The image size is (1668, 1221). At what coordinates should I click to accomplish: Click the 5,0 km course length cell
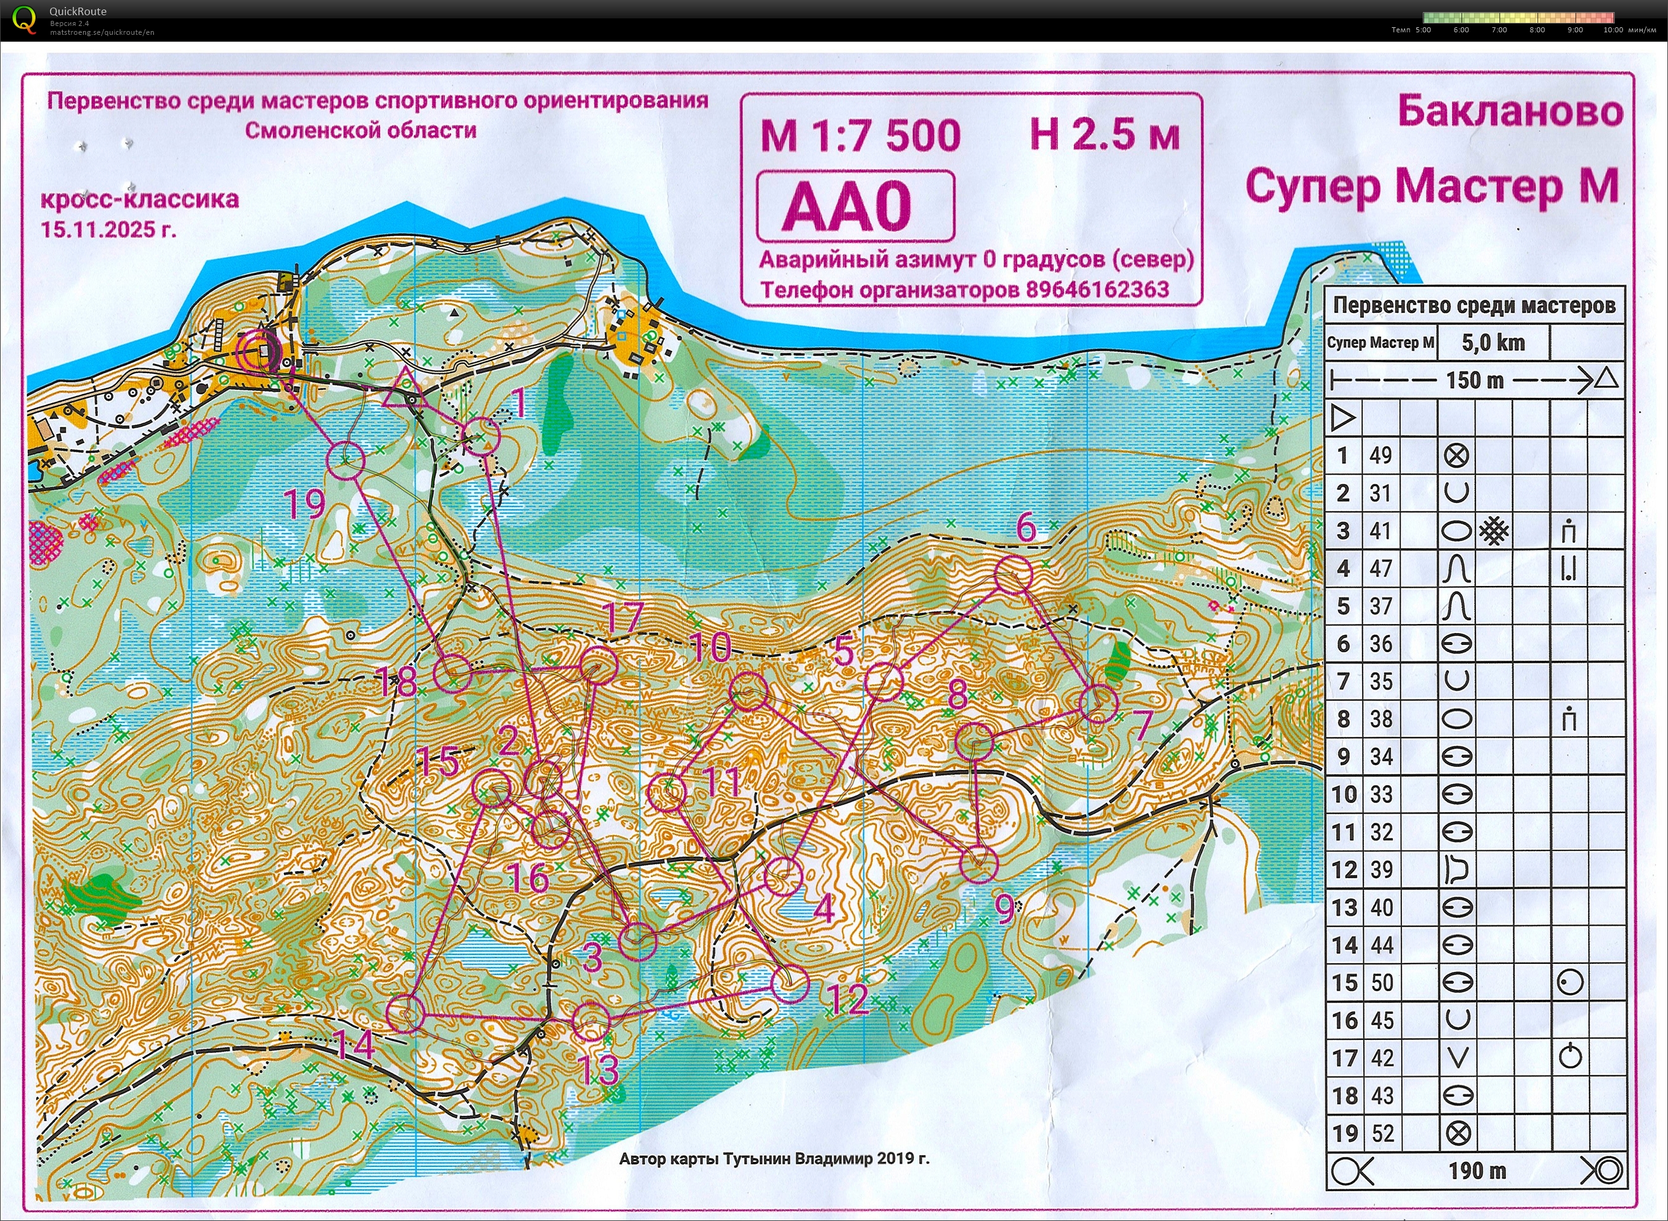click(1493, 342)
